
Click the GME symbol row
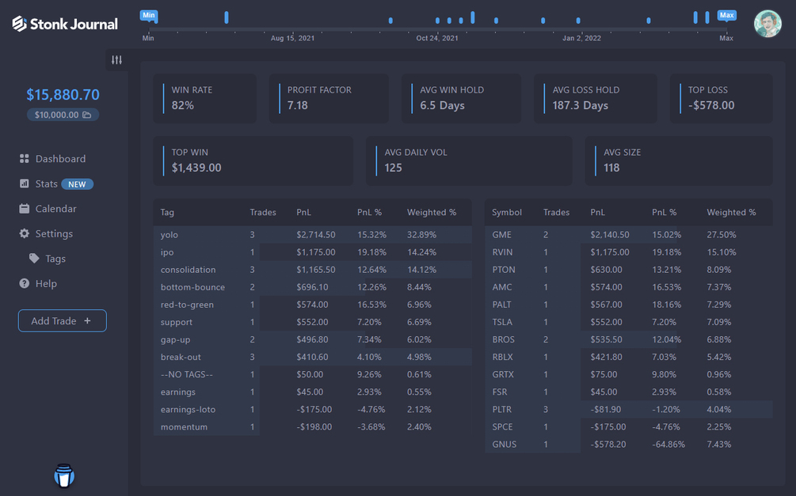click(628, 235)
